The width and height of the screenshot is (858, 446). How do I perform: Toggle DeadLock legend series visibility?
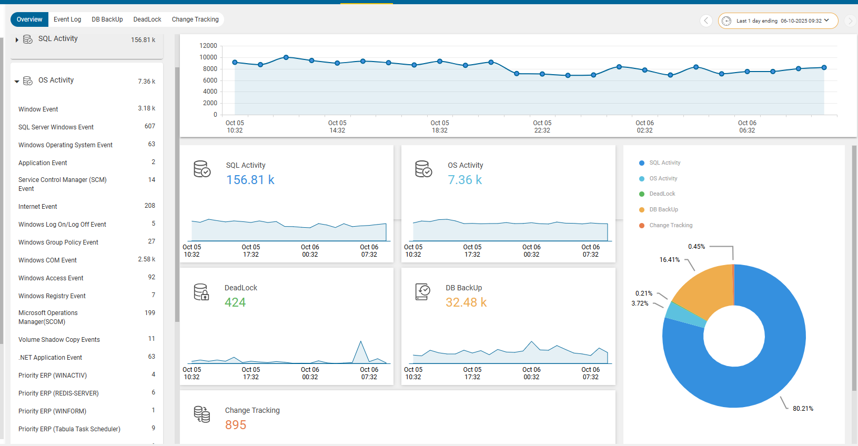coord(662,194)
